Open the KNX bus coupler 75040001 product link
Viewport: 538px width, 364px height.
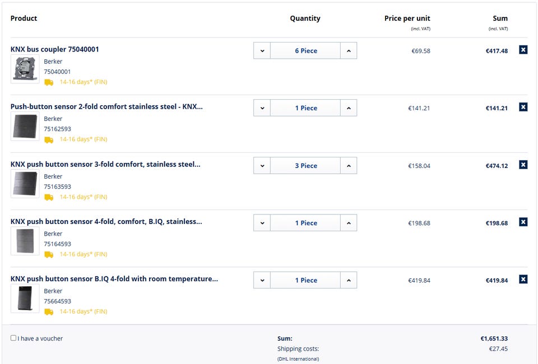[x=55, y=49]
